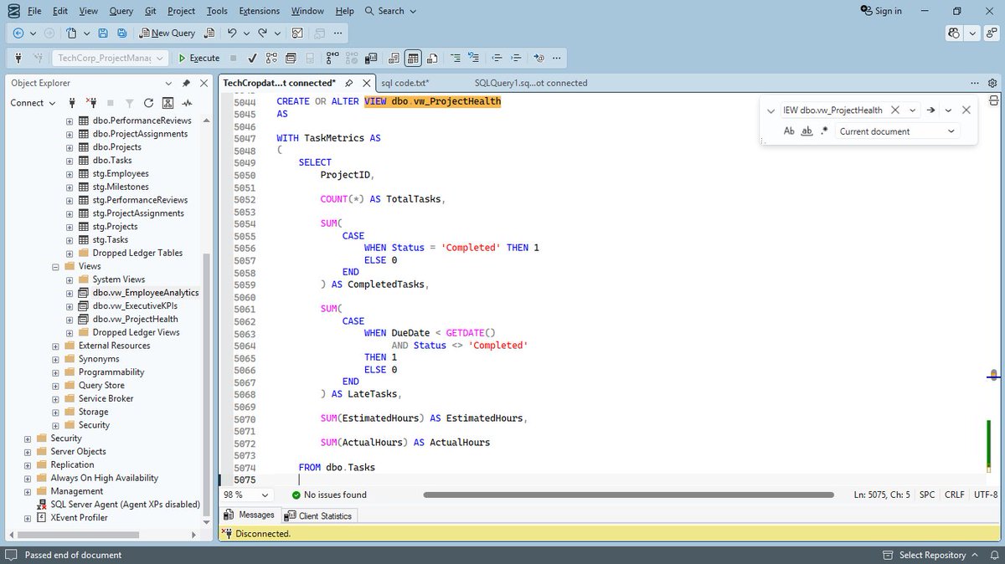Click the plug Connect icon in SQL toolbar
Screen dimensions: 1005x564
click(18, 58)
